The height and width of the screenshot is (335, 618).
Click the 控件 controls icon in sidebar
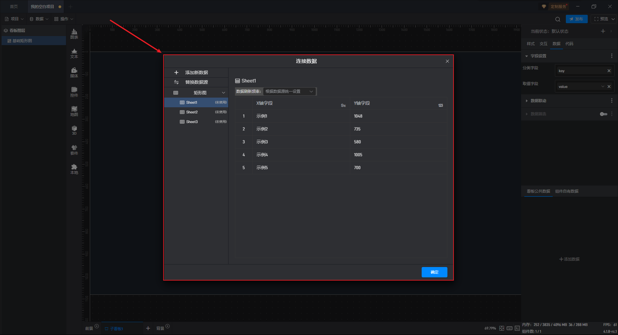(74, 92)
